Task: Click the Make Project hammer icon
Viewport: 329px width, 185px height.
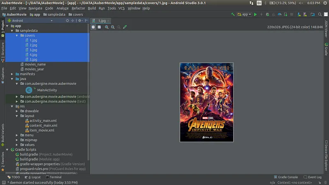Action: (233, 14)
